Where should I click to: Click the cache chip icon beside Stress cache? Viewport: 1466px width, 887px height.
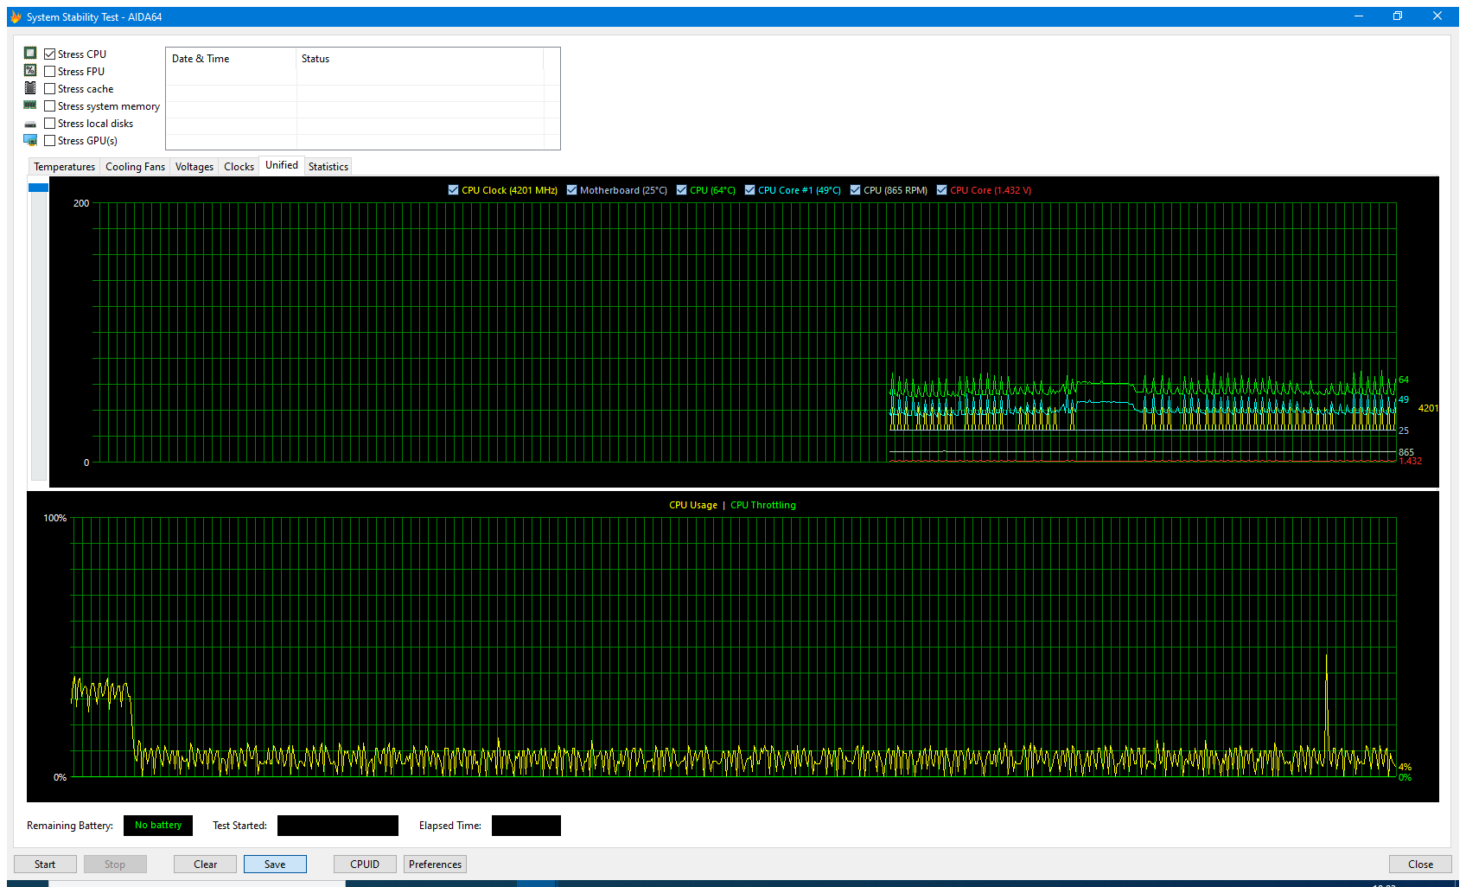[30, 88]
